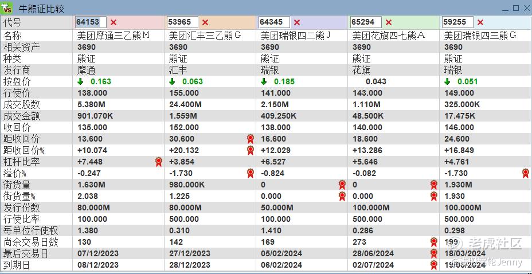The height and width of the screenshot is (274, 532).
Task: Click the ribbon badge beside 02/07/2024
Action: point(434,265)
